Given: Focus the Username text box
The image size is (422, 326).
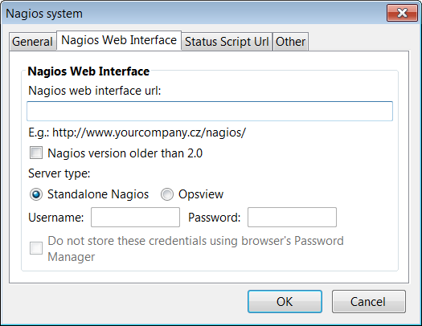Looking at the screenshot, I should [135, 217].
